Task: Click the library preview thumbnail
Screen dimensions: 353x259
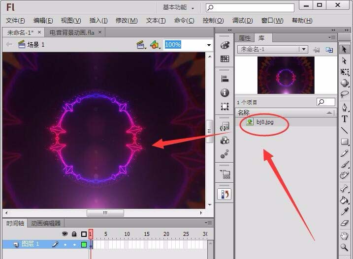Action: pyautogui.click(x=286, y=75)
